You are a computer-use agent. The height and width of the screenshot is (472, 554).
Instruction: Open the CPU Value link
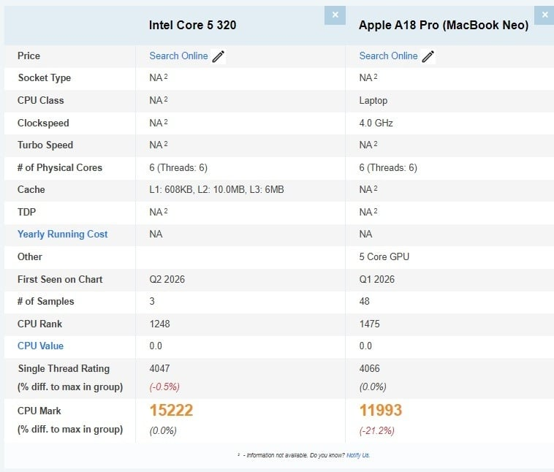[x=40, y=346]
